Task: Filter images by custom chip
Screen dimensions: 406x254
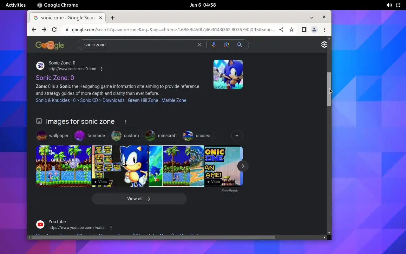Action: 127,136
